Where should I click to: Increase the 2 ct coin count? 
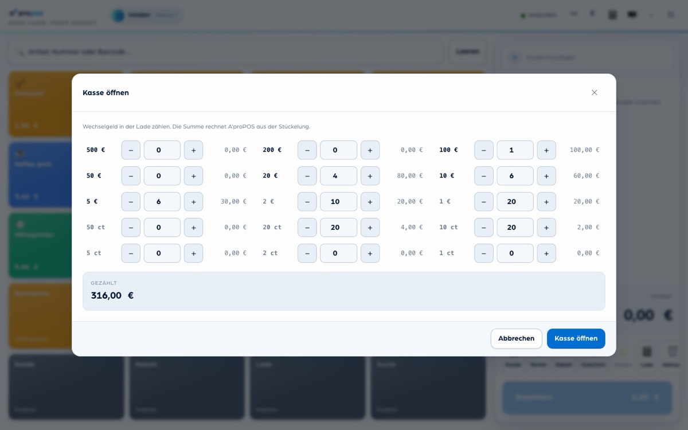[x=370, y=253]
